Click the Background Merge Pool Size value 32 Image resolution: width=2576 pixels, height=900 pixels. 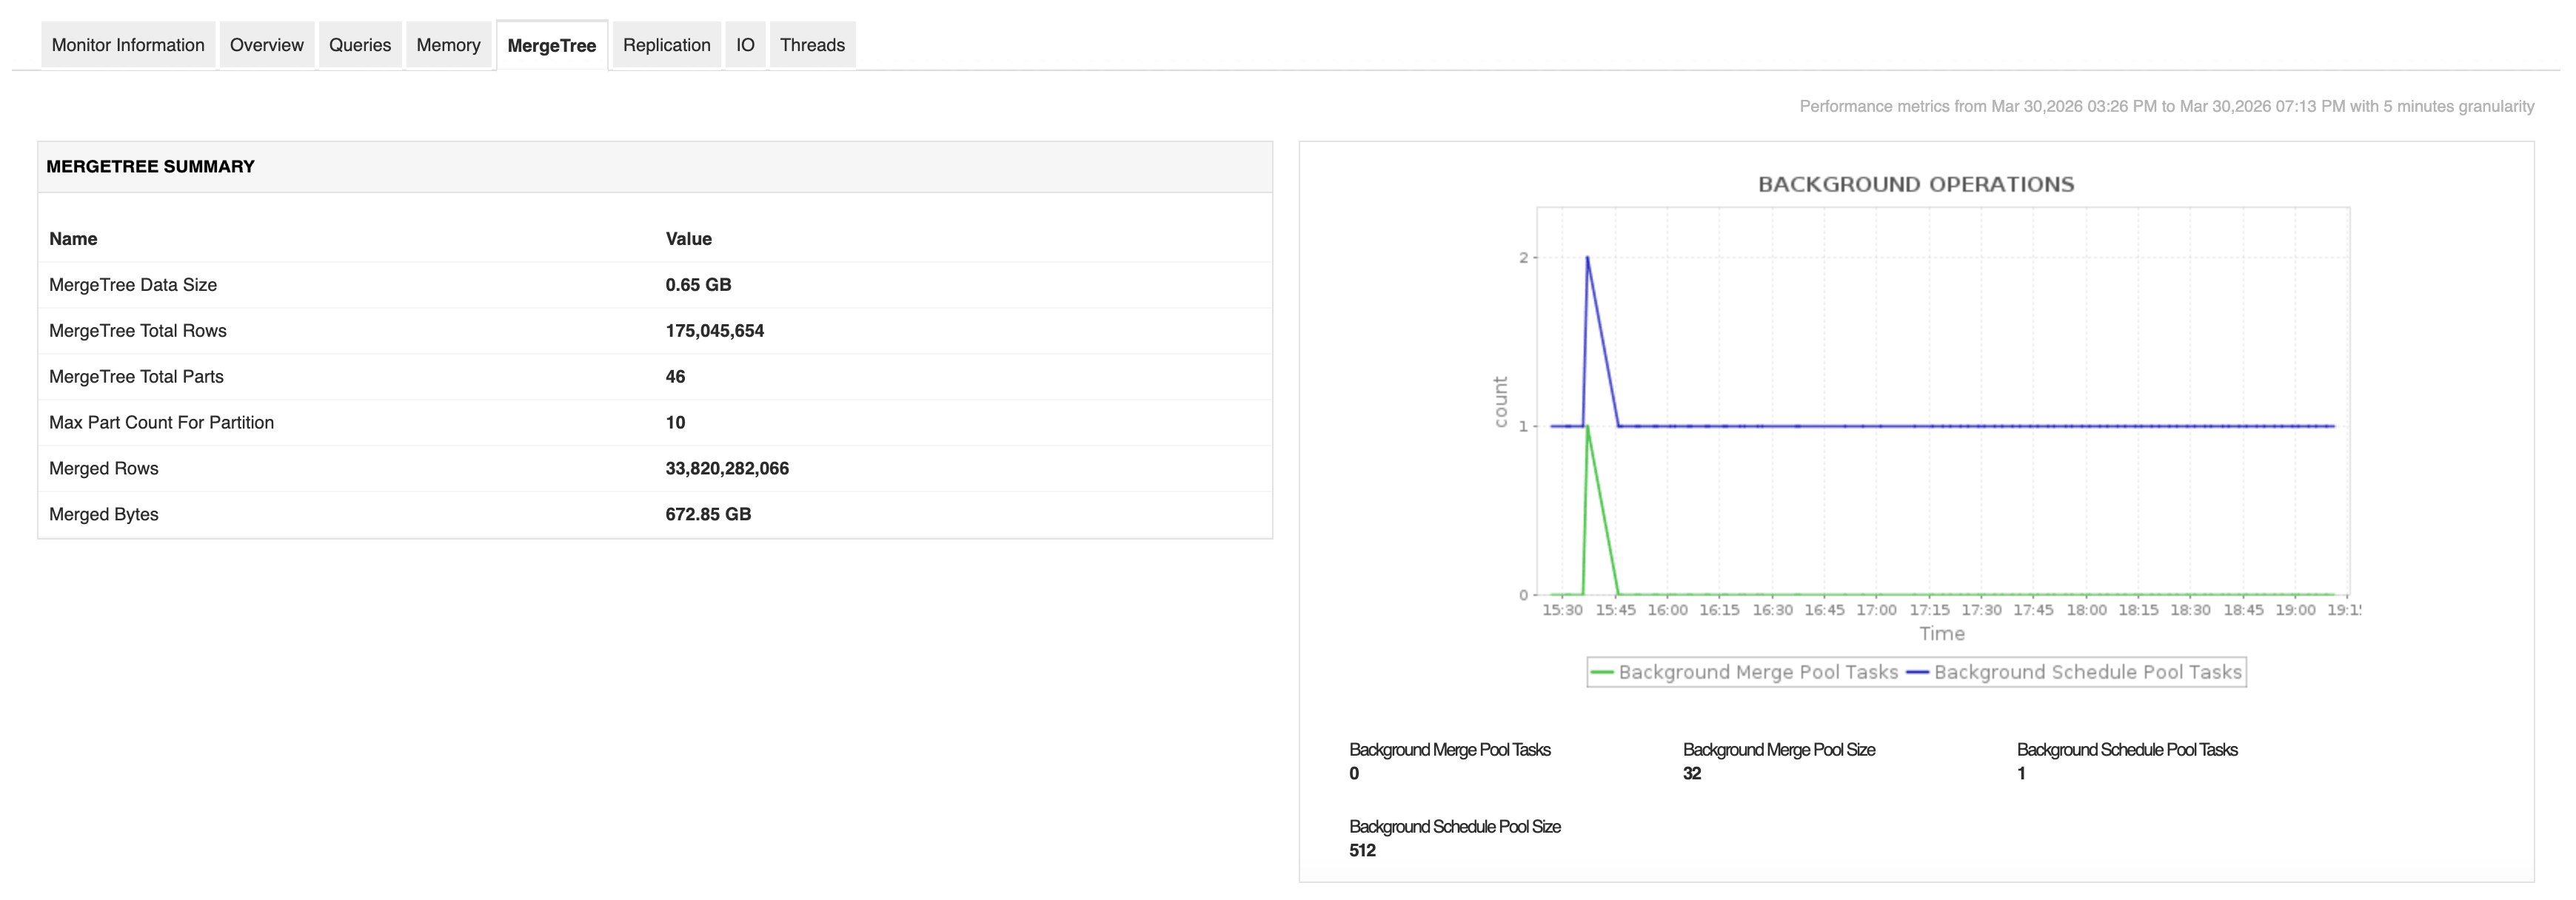[1692, 774]
